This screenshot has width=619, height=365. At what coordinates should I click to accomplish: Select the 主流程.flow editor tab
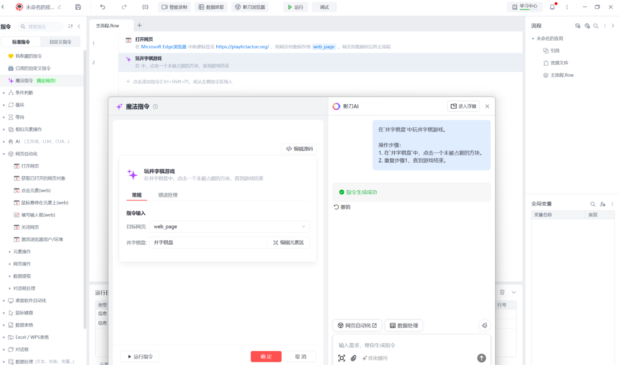coord(108,25)
